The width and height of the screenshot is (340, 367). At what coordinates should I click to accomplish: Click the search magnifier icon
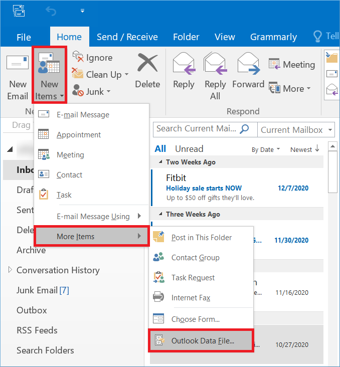click(x=245, y=129)
